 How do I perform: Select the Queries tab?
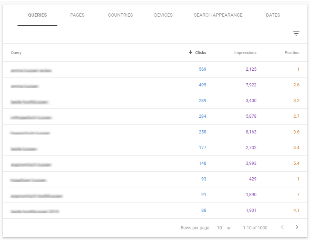(37, 15)
